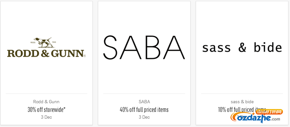
Task: Click the divider line in Rodd & Gunn card
Action: 46,94
